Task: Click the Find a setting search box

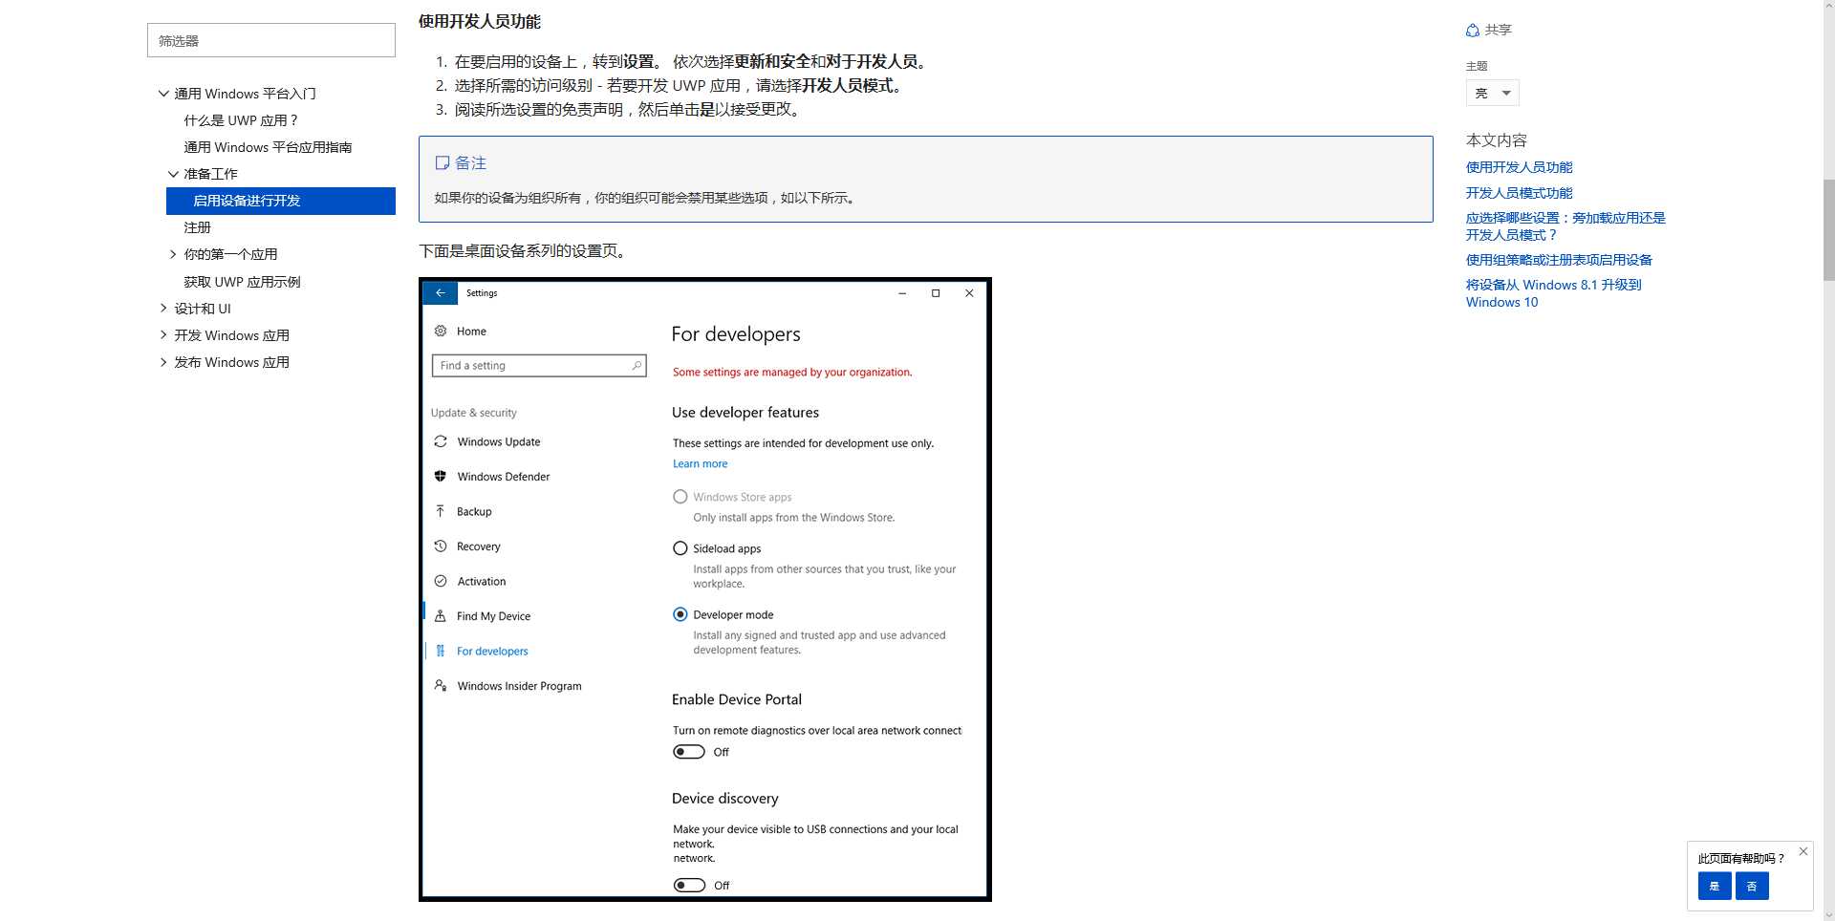Action: pos(539,366)
